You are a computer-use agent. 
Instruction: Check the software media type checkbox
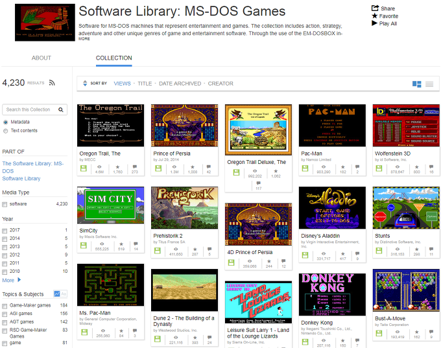pos(5,204)
